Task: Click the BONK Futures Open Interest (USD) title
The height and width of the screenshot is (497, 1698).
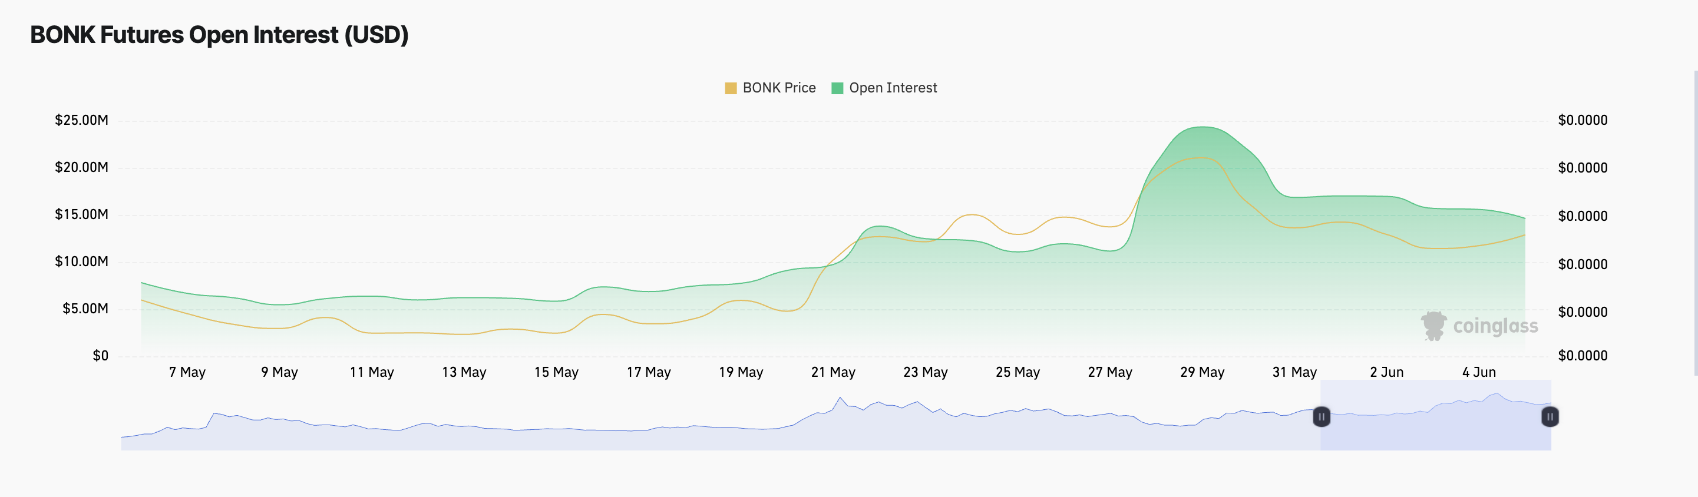Action: tap(220, 35)
